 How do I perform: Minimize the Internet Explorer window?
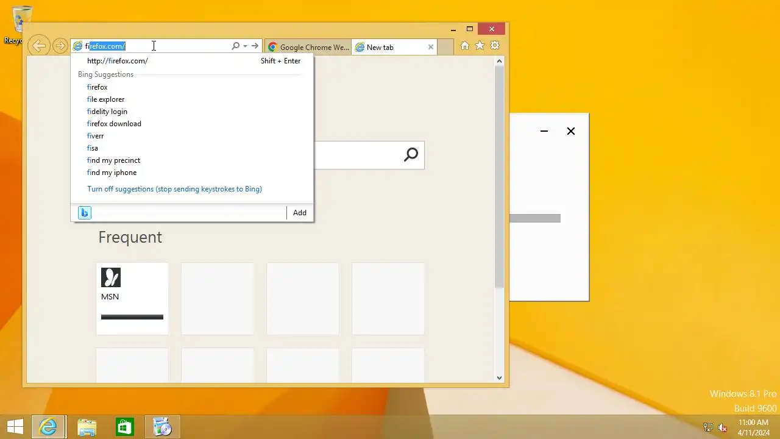[453, 29]
